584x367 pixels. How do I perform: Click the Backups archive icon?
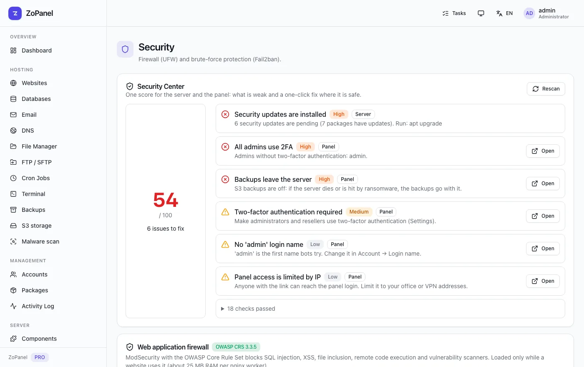(13, 210)
